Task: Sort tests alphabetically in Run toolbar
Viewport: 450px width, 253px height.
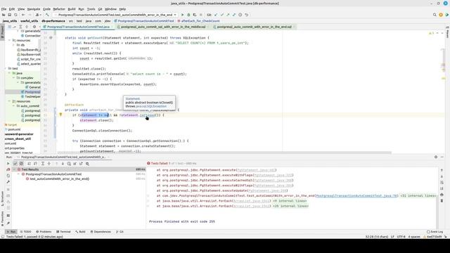Action: pyautogui.click(x=29, y=164)
